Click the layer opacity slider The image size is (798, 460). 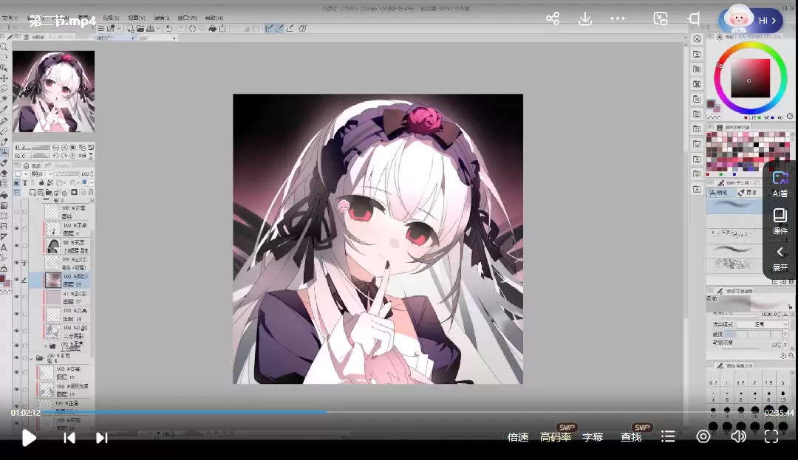[67, 174]
